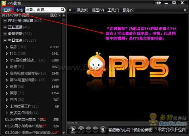
Task: Click the search magnifier icon
Action: pyautogui.click(x=63, y=10)
